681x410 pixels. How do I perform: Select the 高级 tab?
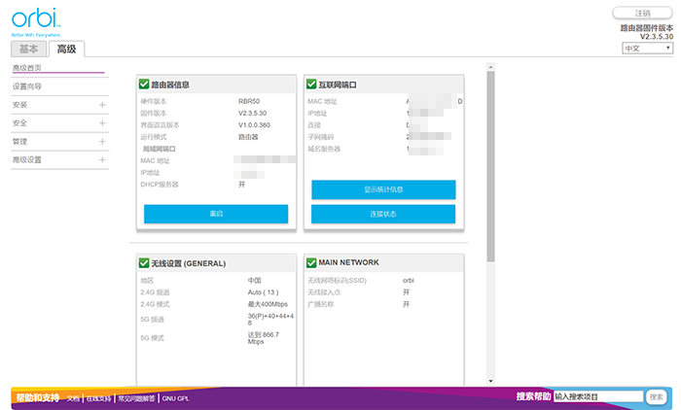[x=66, y=49]
